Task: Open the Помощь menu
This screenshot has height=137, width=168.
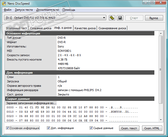Action: click(x=69, y=10)
